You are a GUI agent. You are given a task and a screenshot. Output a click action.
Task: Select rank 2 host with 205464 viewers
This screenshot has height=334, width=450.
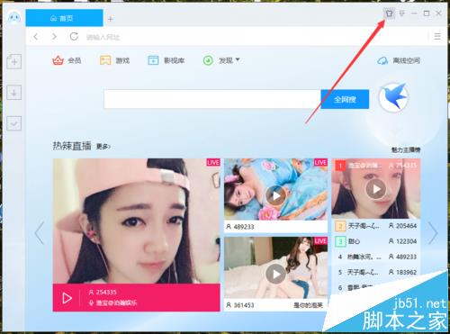(376, 226)
